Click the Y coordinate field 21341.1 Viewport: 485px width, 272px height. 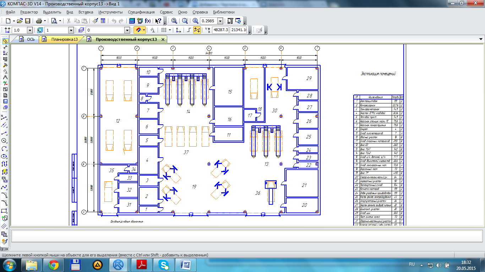pyautogui.click(x=238, y=30)
